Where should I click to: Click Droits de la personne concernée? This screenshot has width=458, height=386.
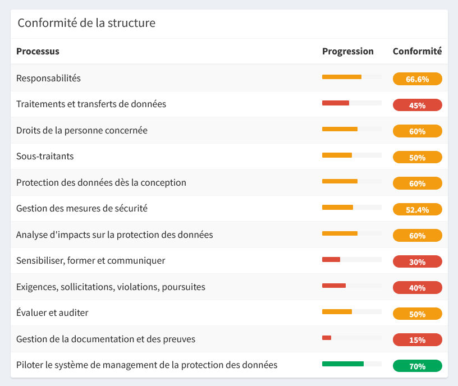81,130
